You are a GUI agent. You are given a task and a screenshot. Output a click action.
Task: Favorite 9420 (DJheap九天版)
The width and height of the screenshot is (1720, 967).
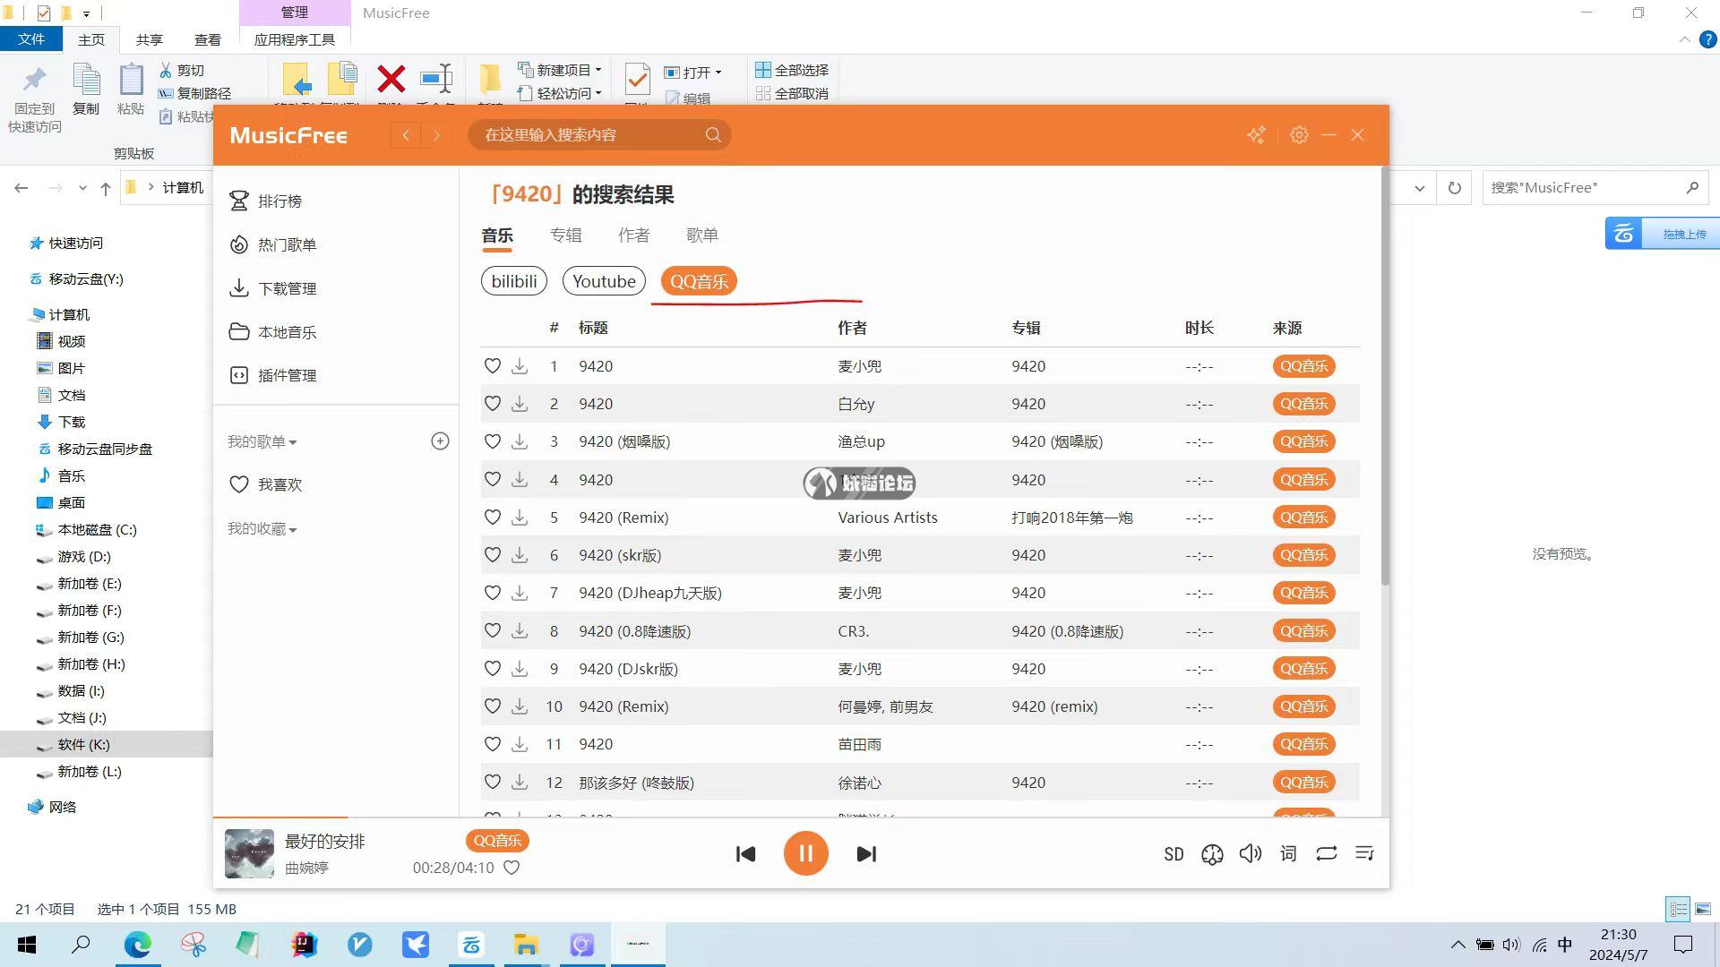tap(493, 593)
